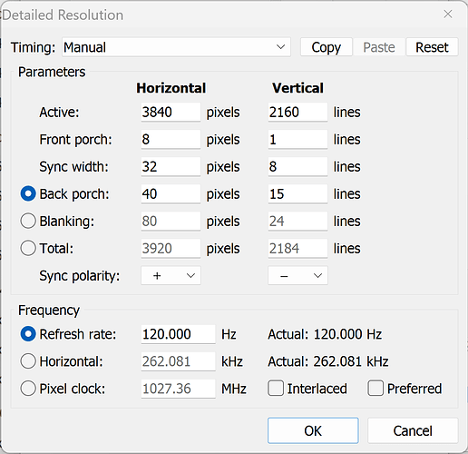This screenshot has height=454, width=468.
Task: Expand the vertical sync polarity dropdown
Action: 297,275
